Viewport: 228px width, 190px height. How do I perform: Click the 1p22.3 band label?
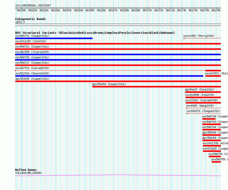(x=20, y=22)
